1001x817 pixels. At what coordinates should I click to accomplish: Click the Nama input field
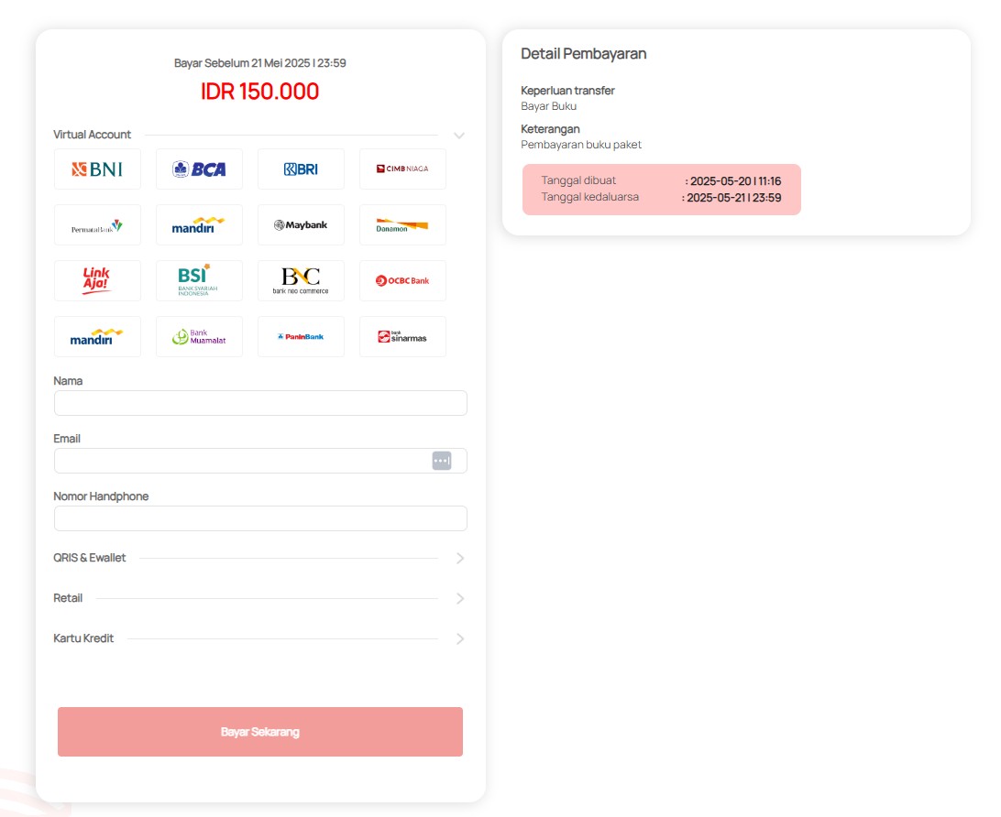click(260, 403)
